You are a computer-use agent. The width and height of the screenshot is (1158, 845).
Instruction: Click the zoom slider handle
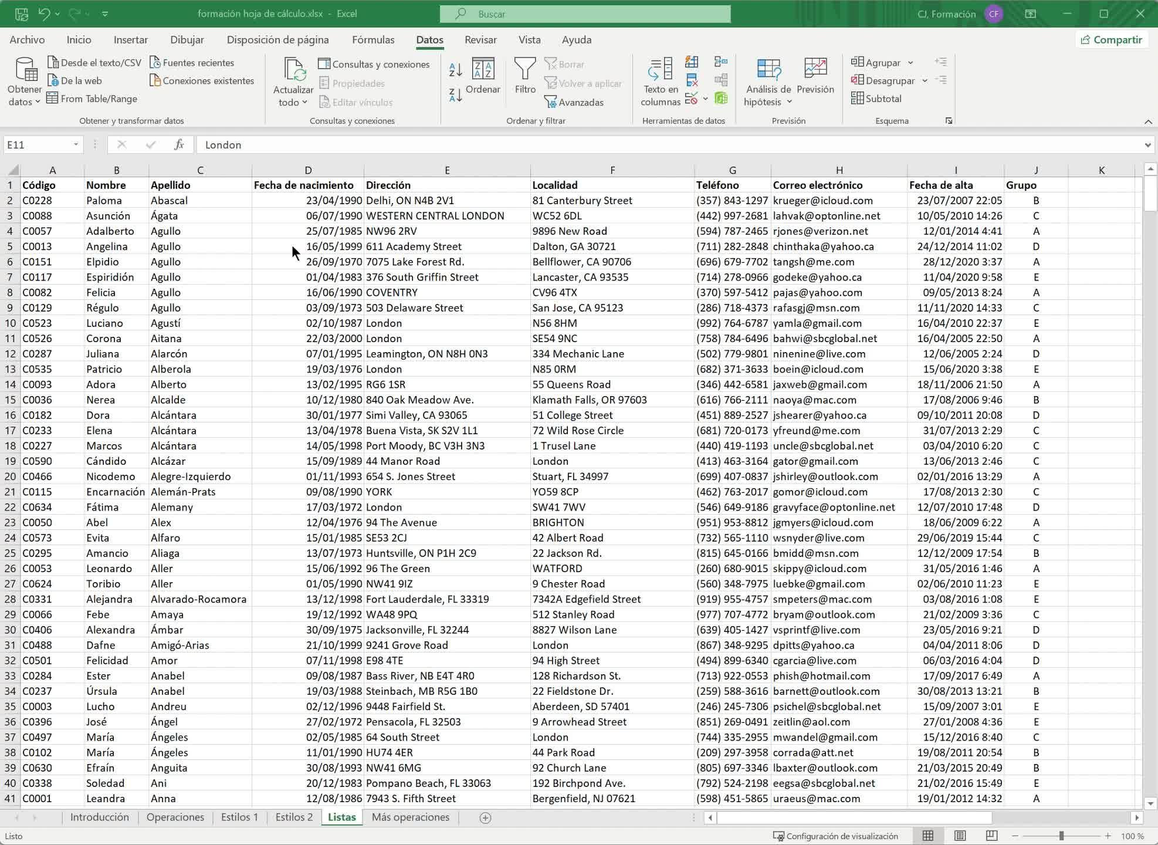(x=1061, y=836)
